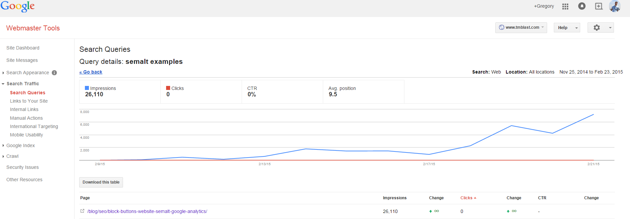Open the settings gear icon
Screen dimensions: 630x219
[597, 27]
